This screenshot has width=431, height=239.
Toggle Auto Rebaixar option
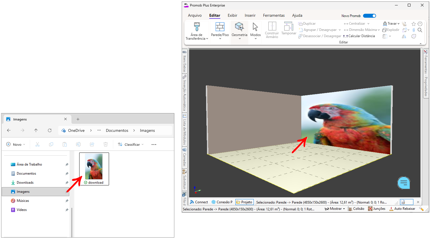[402, 209]
